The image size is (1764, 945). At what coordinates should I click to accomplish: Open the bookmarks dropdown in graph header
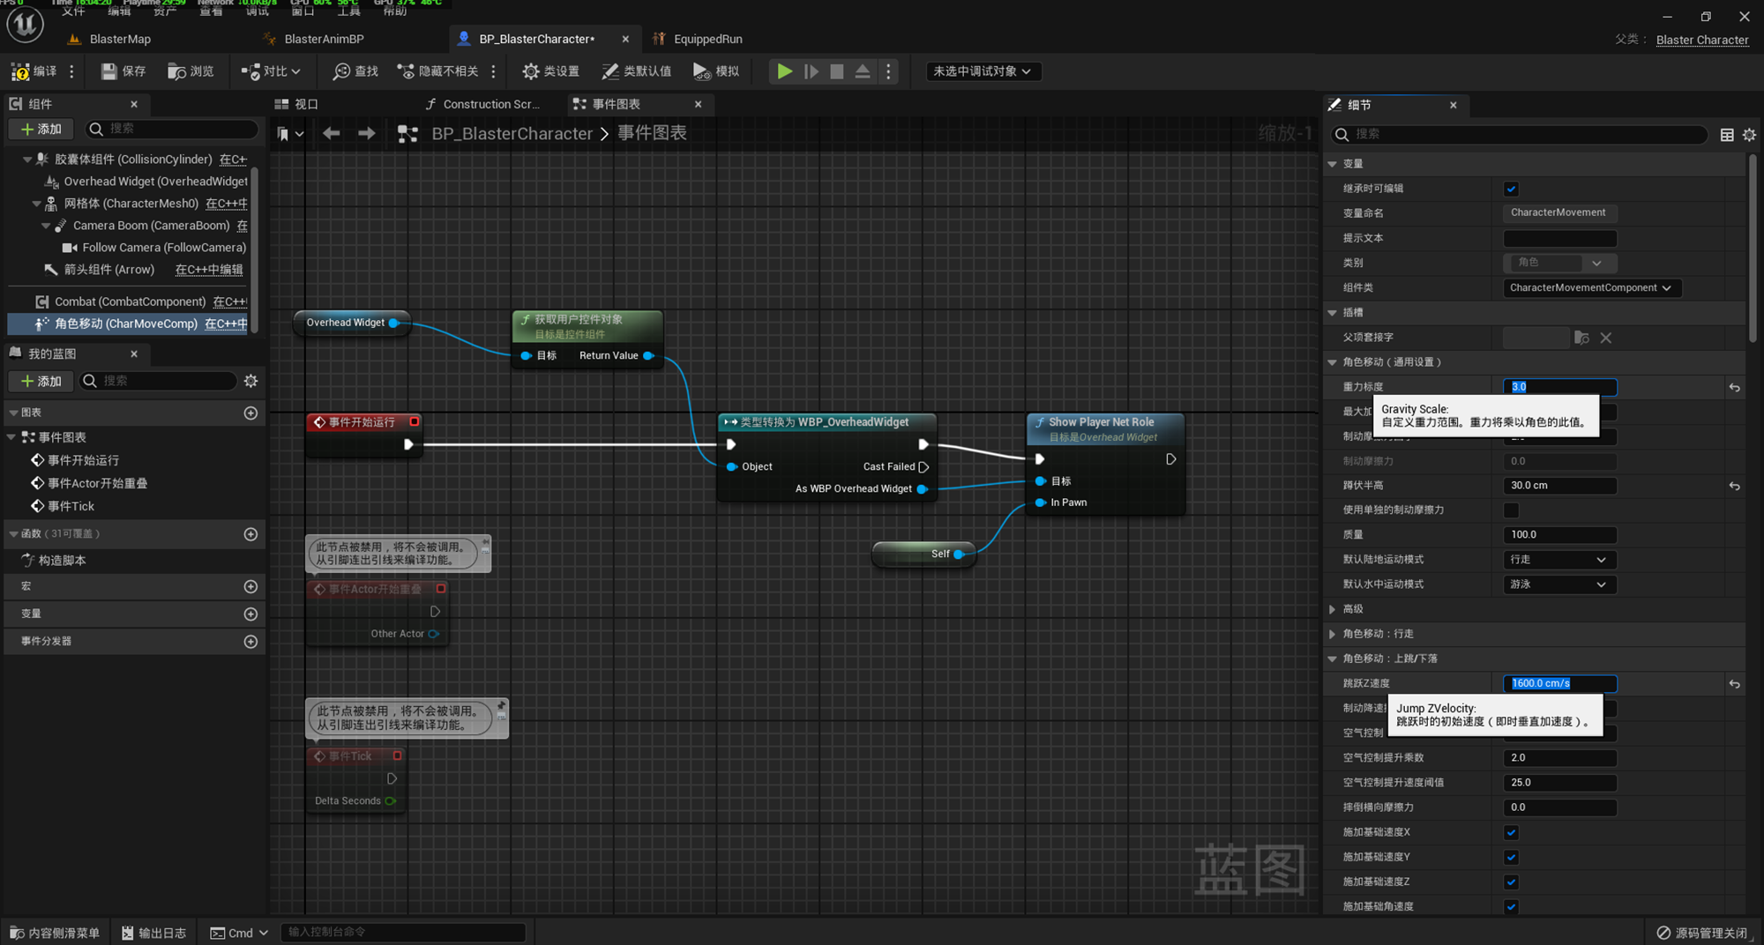[x=290, y=133]
